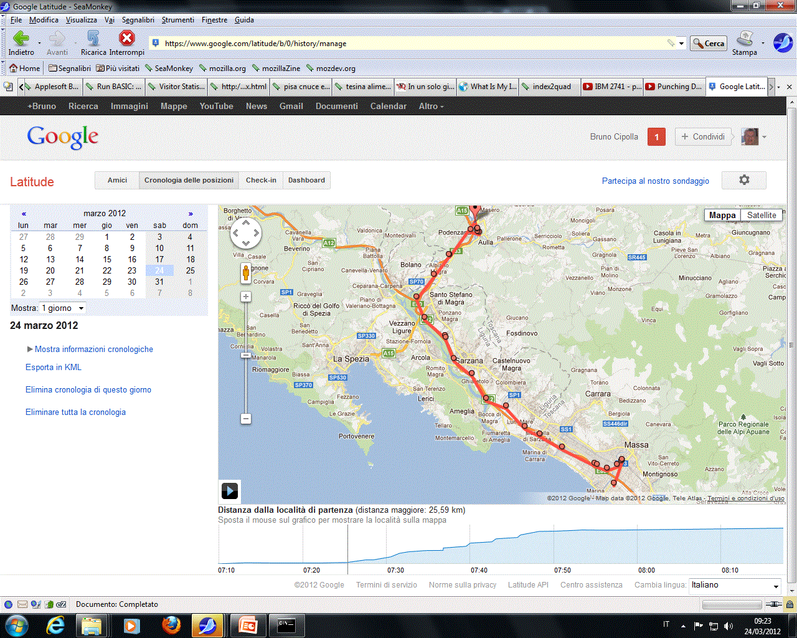Pick up the Street View pegman
This screenshot has height=638, width=797.
coord(246,273)
